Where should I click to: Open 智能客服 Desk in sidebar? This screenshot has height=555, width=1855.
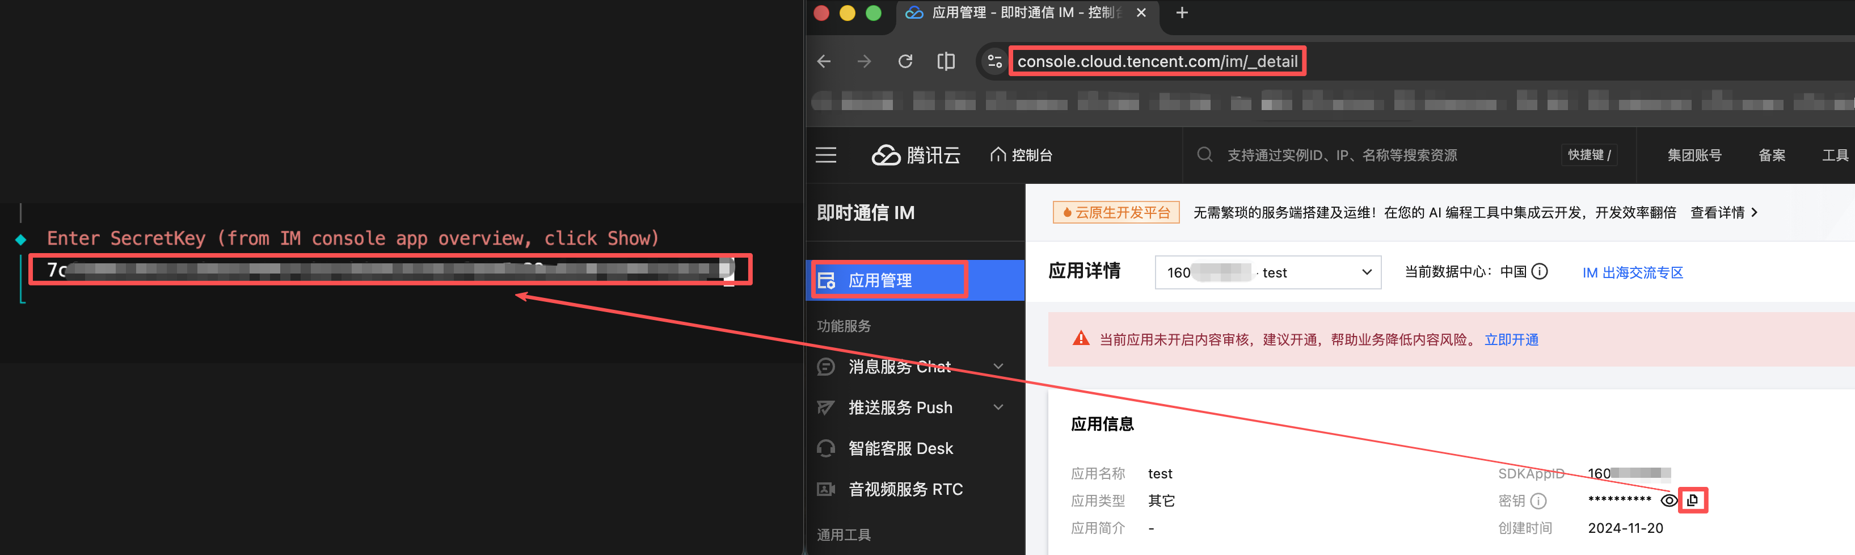tap(915, 448)
